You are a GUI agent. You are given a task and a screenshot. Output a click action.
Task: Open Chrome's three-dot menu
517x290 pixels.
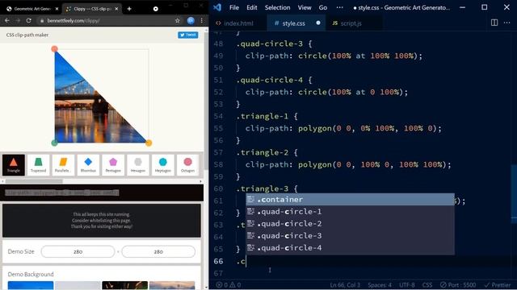click(201, 20)
